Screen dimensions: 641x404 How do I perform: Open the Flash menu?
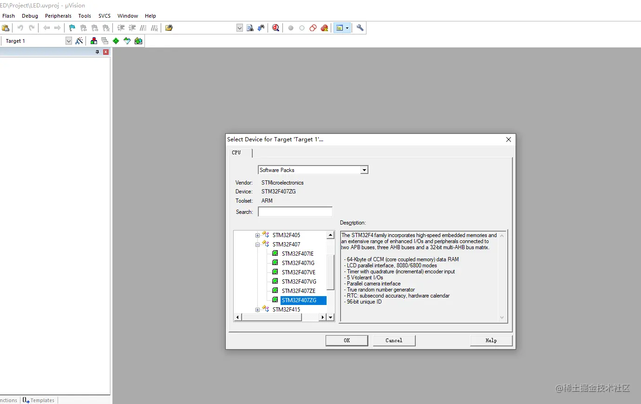9,16
